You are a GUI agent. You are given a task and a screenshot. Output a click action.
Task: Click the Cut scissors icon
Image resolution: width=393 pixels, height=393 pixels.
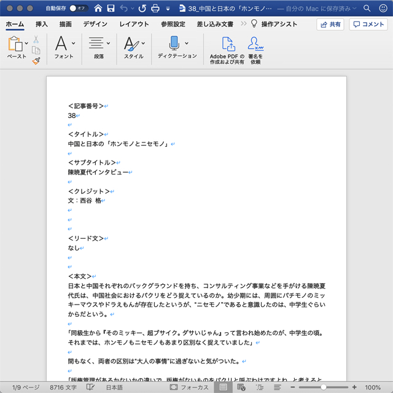click(36, 39)
